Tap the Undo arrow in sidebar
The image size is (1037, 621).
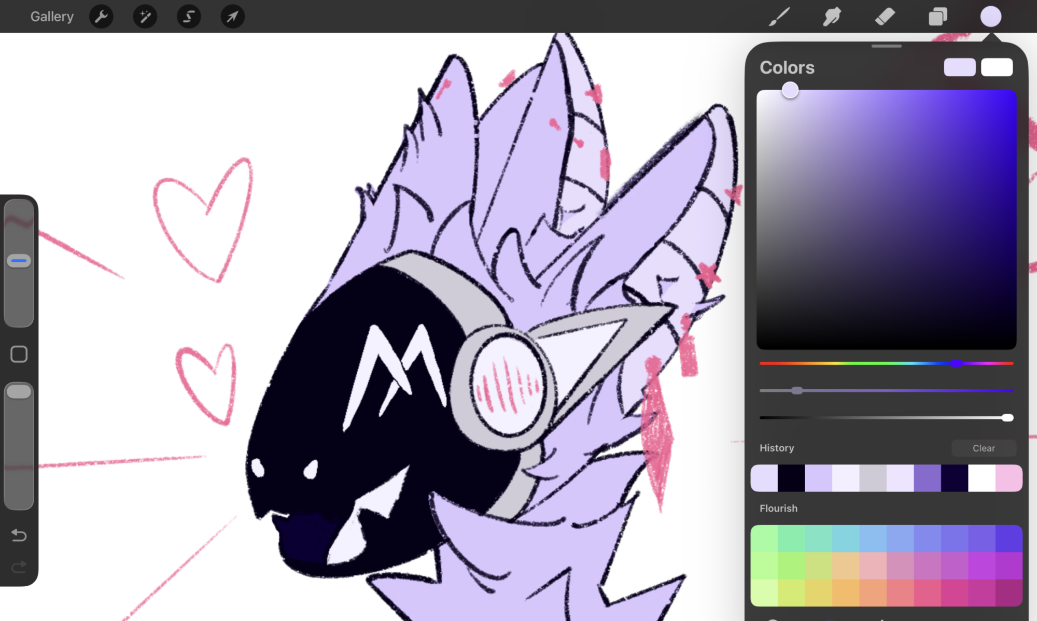[x=19, y=534]
